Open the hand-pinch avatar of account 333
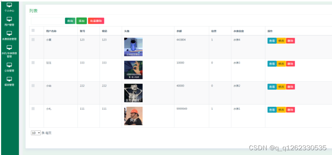 click(133, 70)
